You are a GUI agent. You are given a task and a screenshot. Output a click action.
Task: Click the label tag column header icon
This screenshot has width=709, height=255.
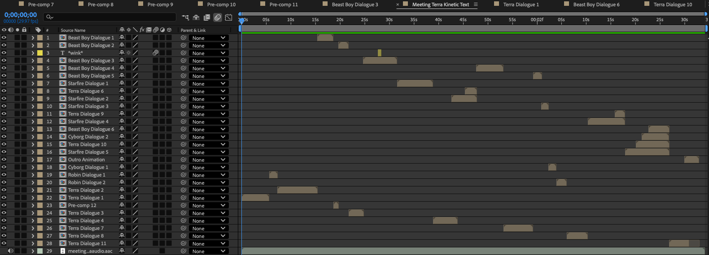point(38,30)
